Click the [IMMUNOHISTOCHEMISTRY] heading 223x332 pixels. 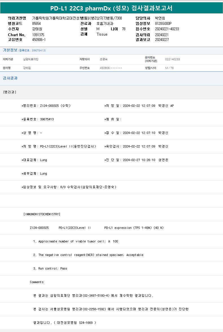point(42,214)
